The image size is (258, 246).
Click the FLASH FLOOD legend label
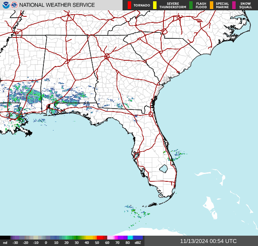coord(201,5)
